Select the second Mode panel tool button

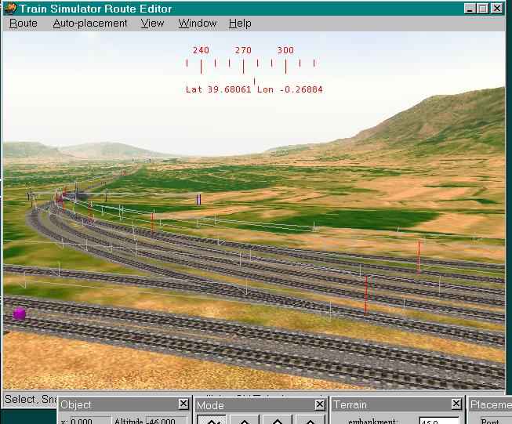[245, 420]
